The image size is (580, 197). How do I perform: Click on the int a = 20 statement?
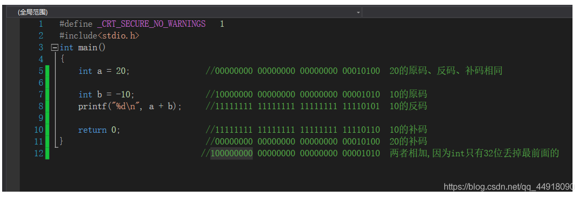[x=104, y=71]
